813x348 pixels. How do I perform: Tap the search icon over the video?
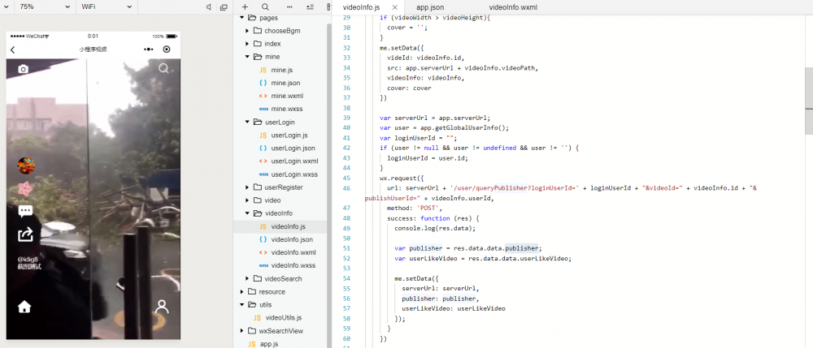click(163, 68)
